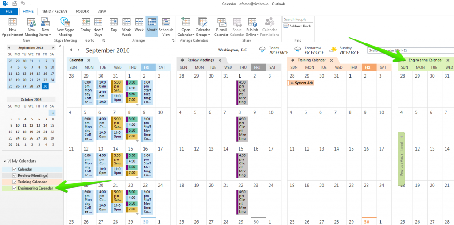Close the Engineering Calendar tab
Image resolution: width=454 pixels, height=225 pixels.
(448, 60)
